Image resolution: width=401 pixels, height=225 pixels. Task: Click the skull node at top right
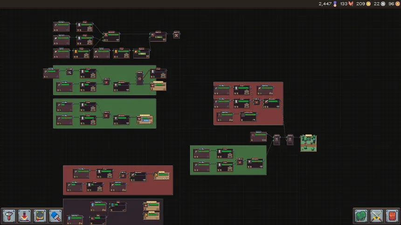(176, 35)
